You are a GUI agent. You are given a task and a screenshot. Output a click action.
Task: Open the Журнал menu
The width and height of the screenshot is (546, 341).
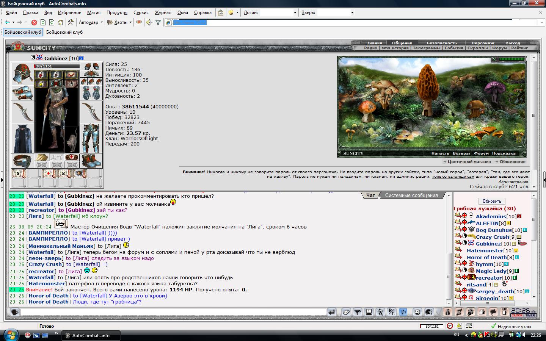(x=163, y=13)
